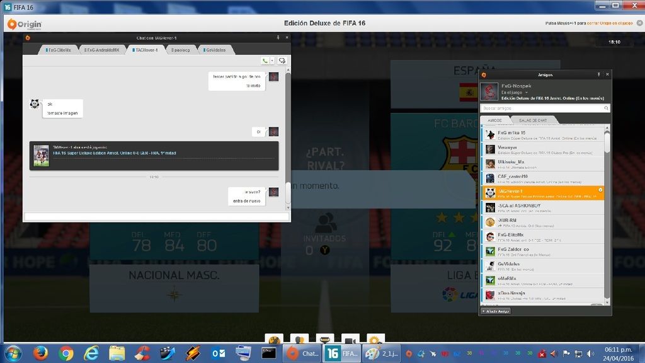Select friend Ulkisuke_Mx in the list
This screenshot has height=363, width=645.
point(542,164)
